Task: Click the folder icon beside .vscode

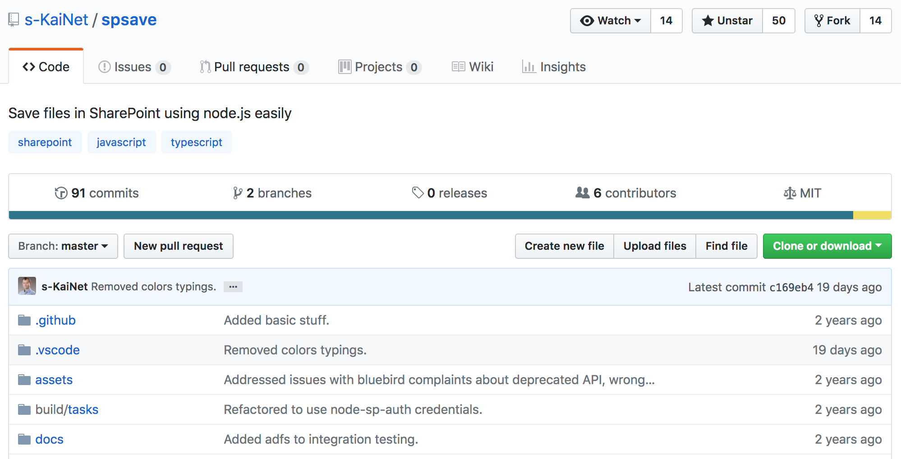Action: click(x=24, y=350)
